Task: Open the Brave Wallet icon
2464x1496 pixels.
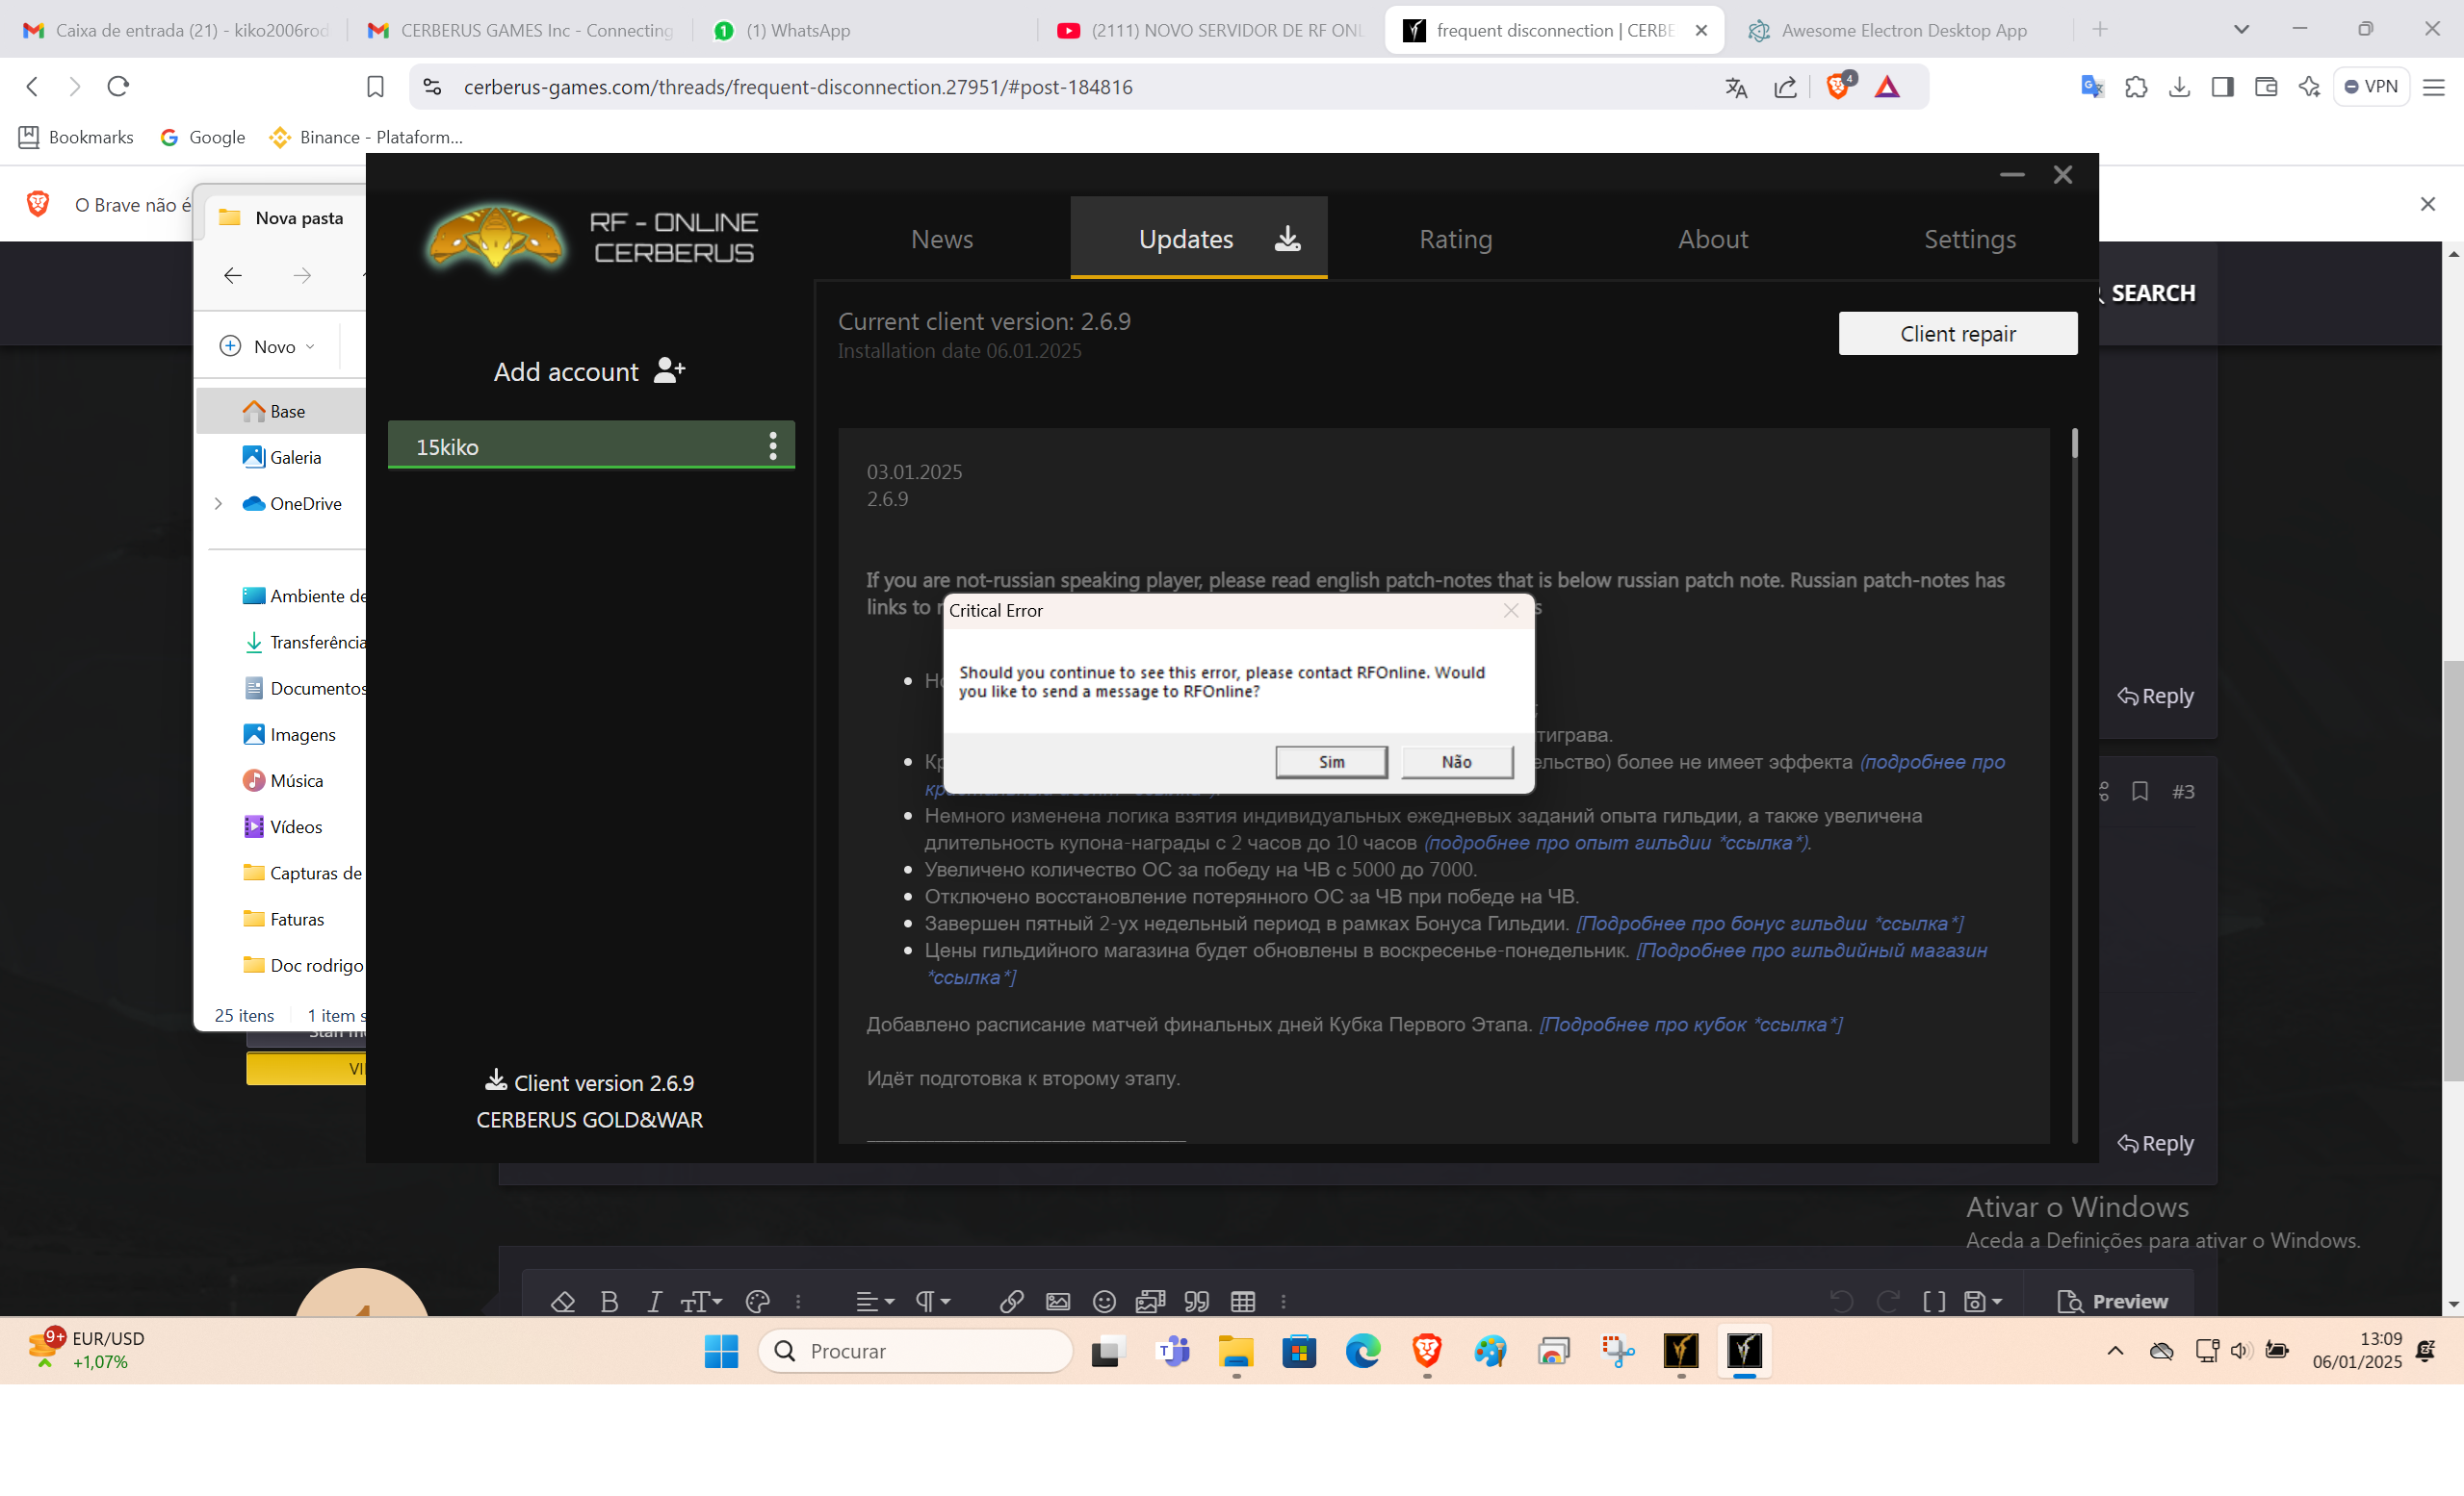Action: point(2265,87)
